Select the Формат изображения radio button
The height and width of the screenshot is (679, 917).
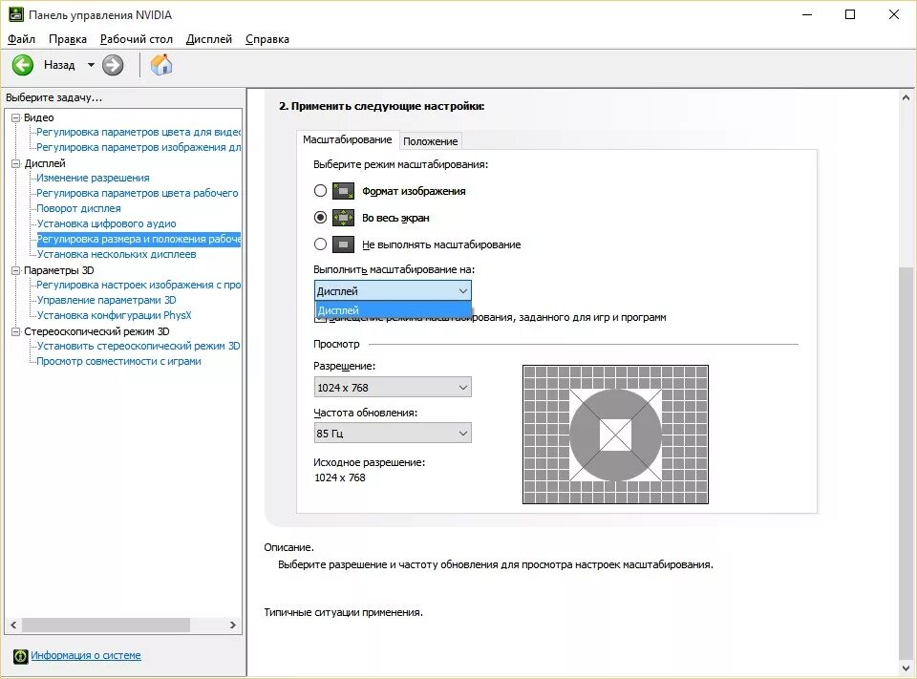320,191
